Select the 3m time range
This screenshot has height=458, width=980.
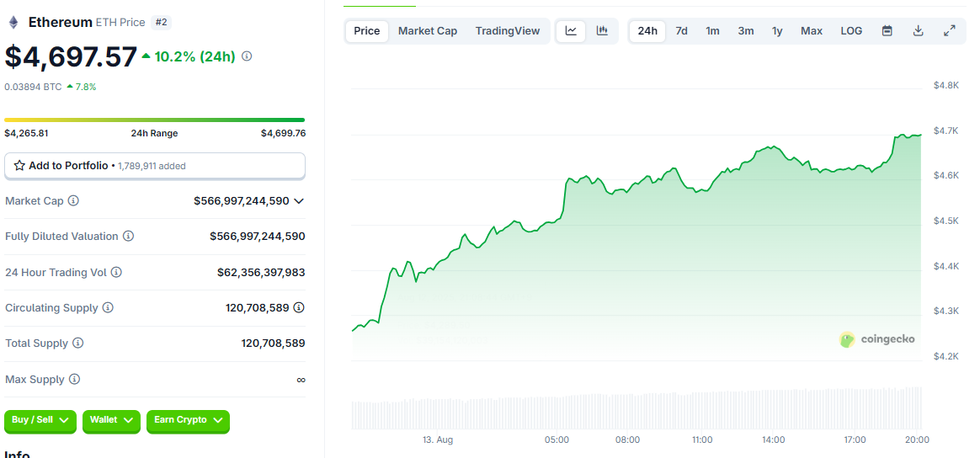746,30
